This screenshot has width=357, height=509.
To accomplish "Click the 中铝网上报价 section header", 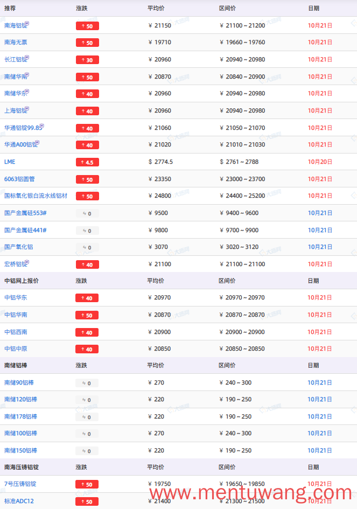I will coord(22,281).
